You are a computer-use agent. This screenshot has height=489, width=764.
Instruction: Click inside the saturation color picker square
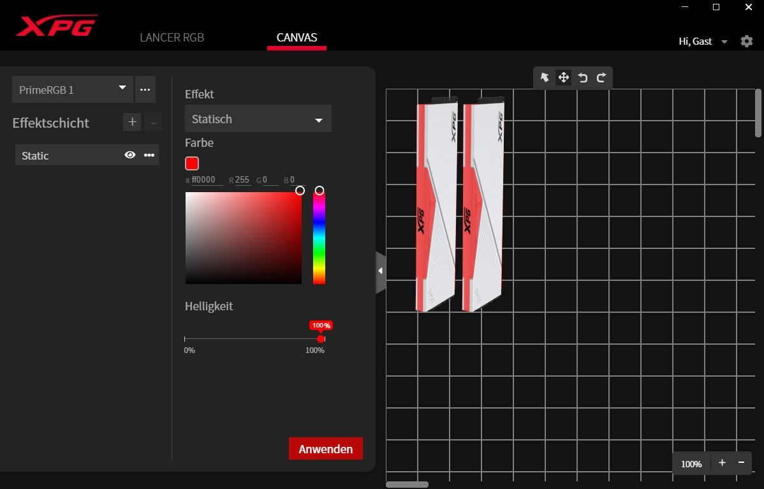tap(244, 238)
